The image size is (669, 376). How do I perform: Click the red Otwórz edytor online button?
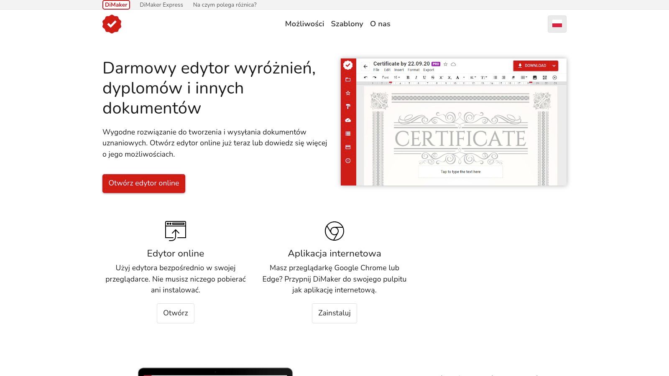coord(144,183)
